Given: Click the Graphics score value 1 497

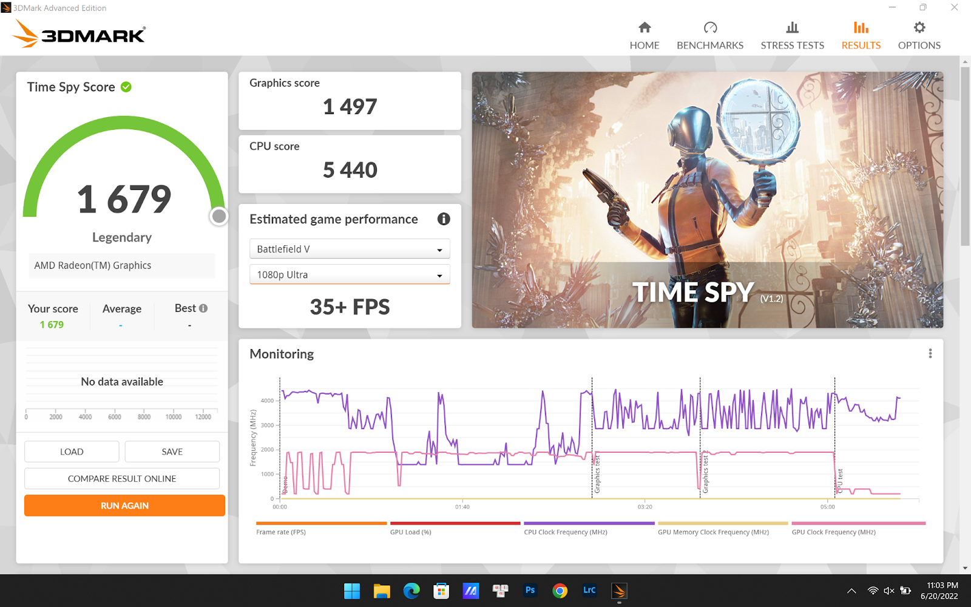Looking at the screenshot, I should click(x=350, y=107).
